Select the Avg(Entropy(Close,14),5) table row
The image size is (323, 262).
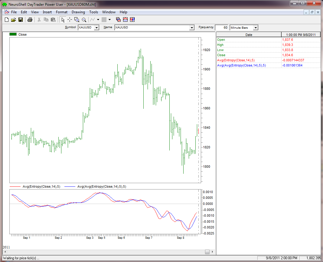point(269,60)
